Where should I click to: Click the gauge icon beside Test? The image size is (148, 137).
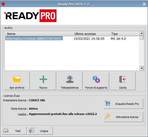[6, 131]
